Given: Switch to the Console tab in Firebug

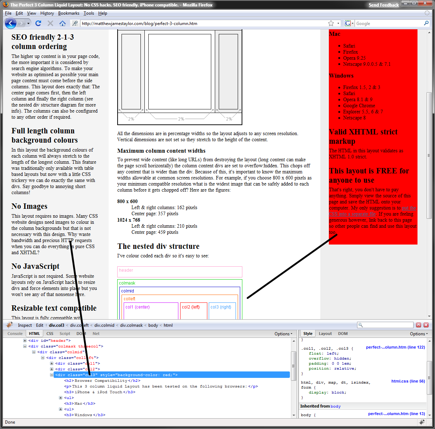Looking at the screenshot, I should (15, 334).
